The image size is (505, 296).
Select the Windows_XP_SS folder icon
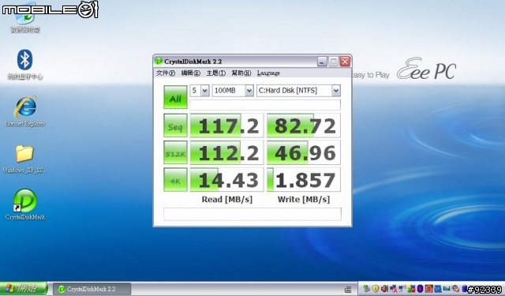(x=24, y=159)
